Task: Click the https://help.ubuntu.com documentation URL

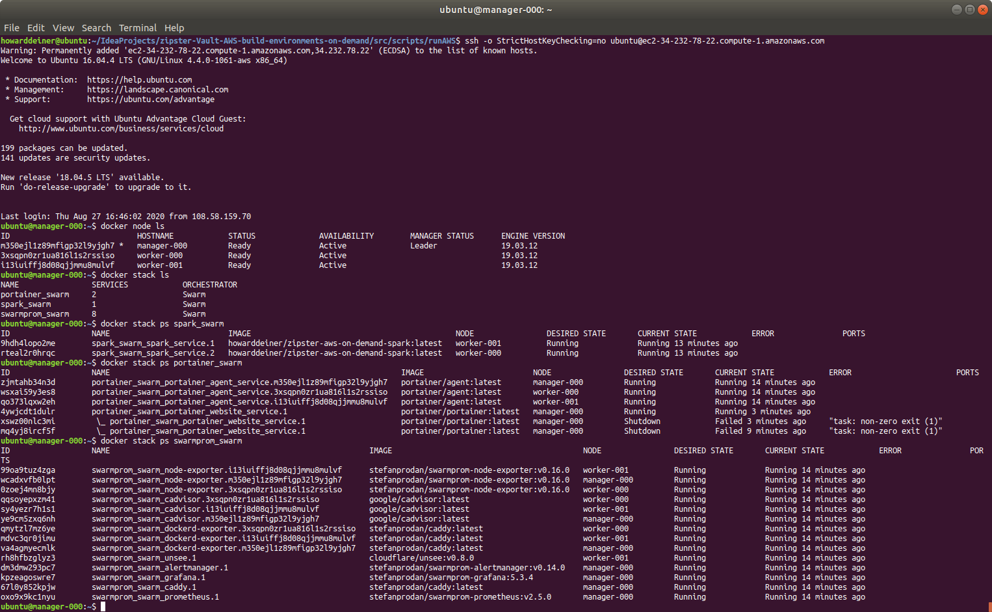Action: pyautogui.click(x=139, y=80)
